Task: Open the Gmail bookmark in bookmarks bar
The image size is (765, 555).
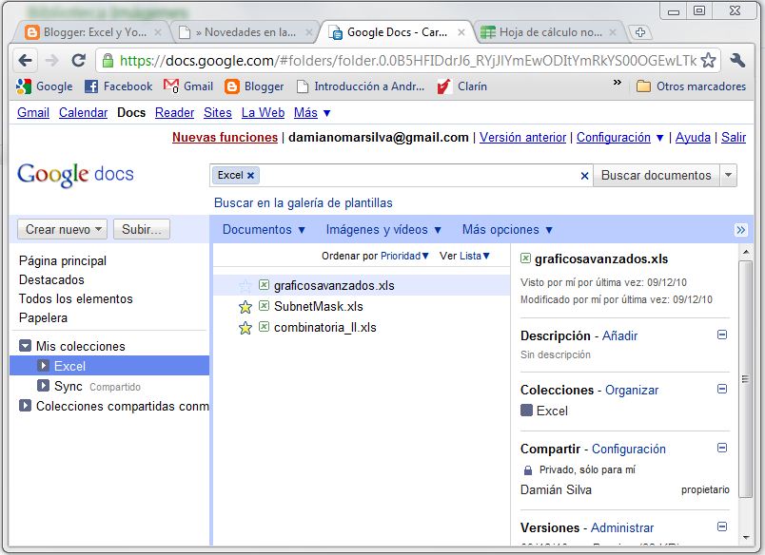Action: (188, 86)
